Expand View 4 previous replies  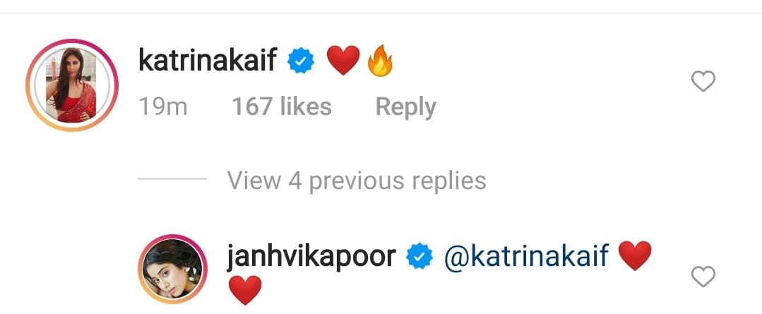tap(357, 181)
